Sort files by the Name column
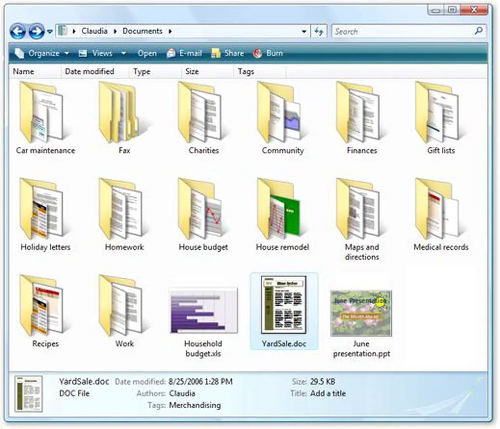This screenshot has width=500, height=429. 23,71
